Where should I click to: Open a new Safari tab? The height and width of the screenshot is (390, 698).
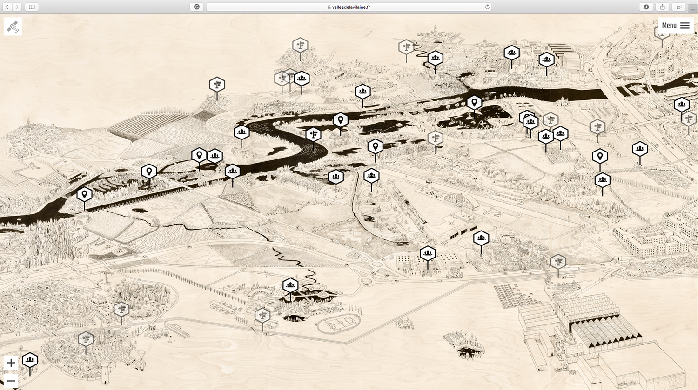[693, 9]
